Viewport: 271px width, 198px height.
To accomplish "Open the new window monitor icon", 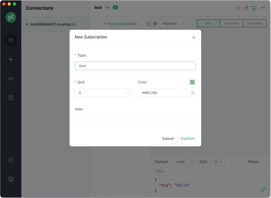I will [x=254, y=8].
